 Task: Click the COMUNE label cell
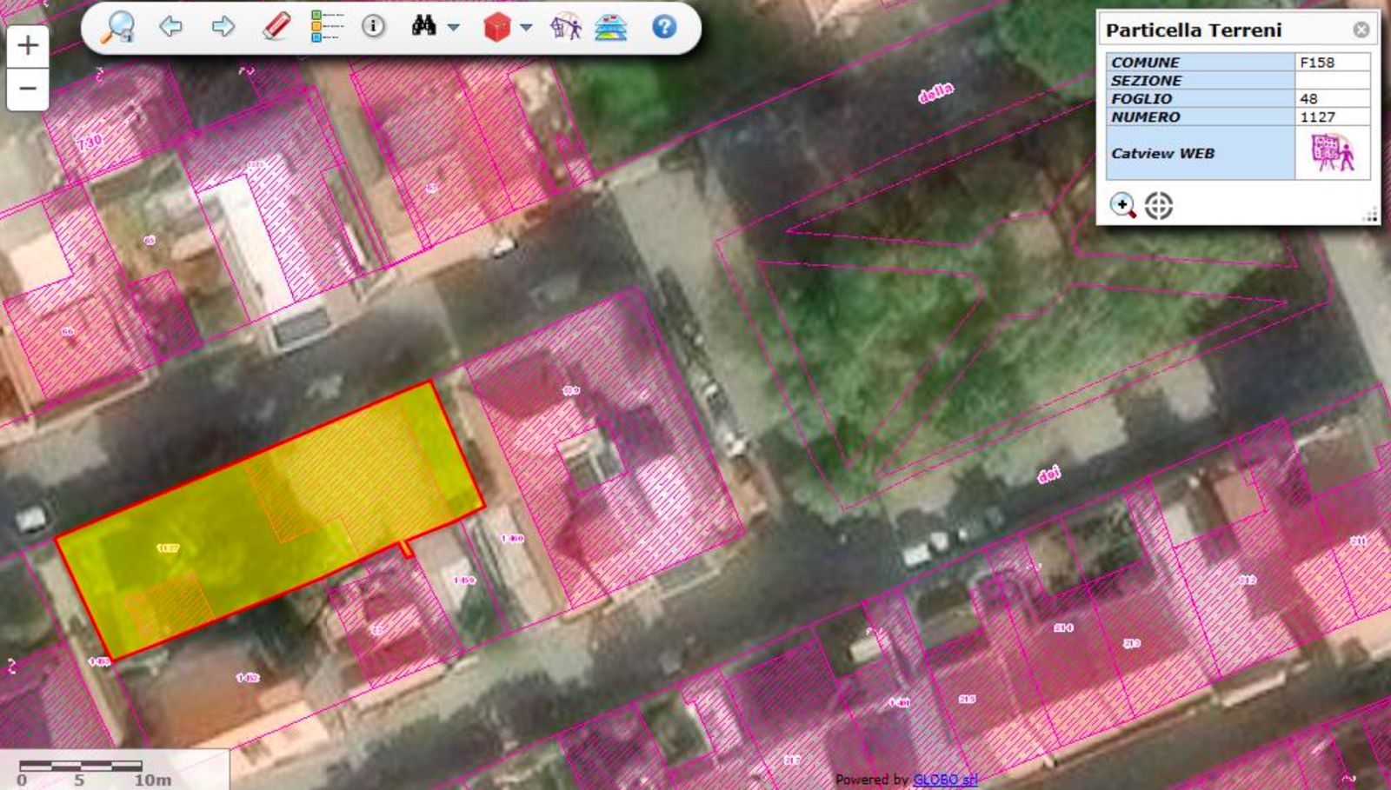(1201, 63)
